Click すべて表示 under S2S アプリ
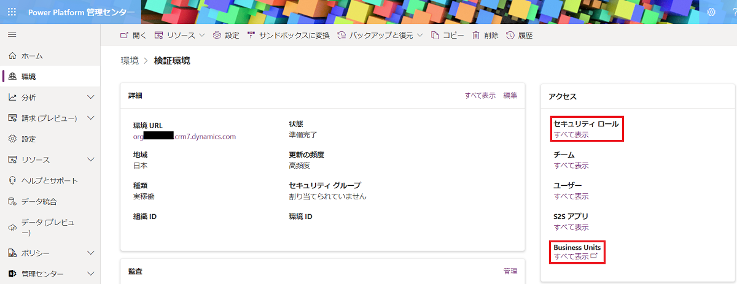Screen dimensions: 737x284 571,227
